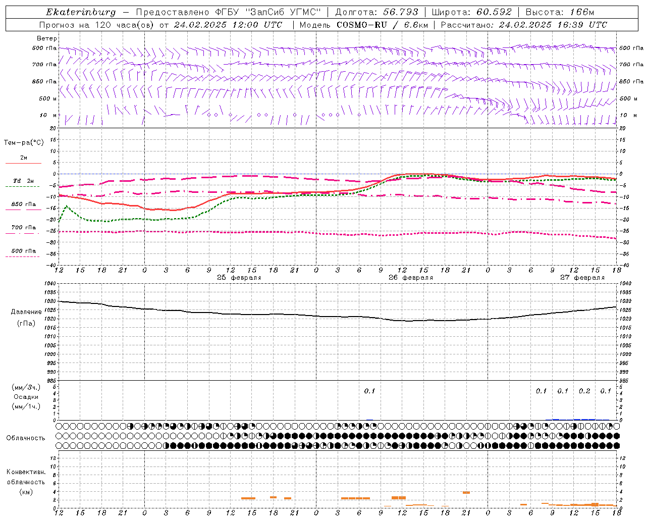The height and width of the screenshot is (517, 646).
Task: Click the Конвективн. label
Action: pyautogui.click(x=26, y=472)
